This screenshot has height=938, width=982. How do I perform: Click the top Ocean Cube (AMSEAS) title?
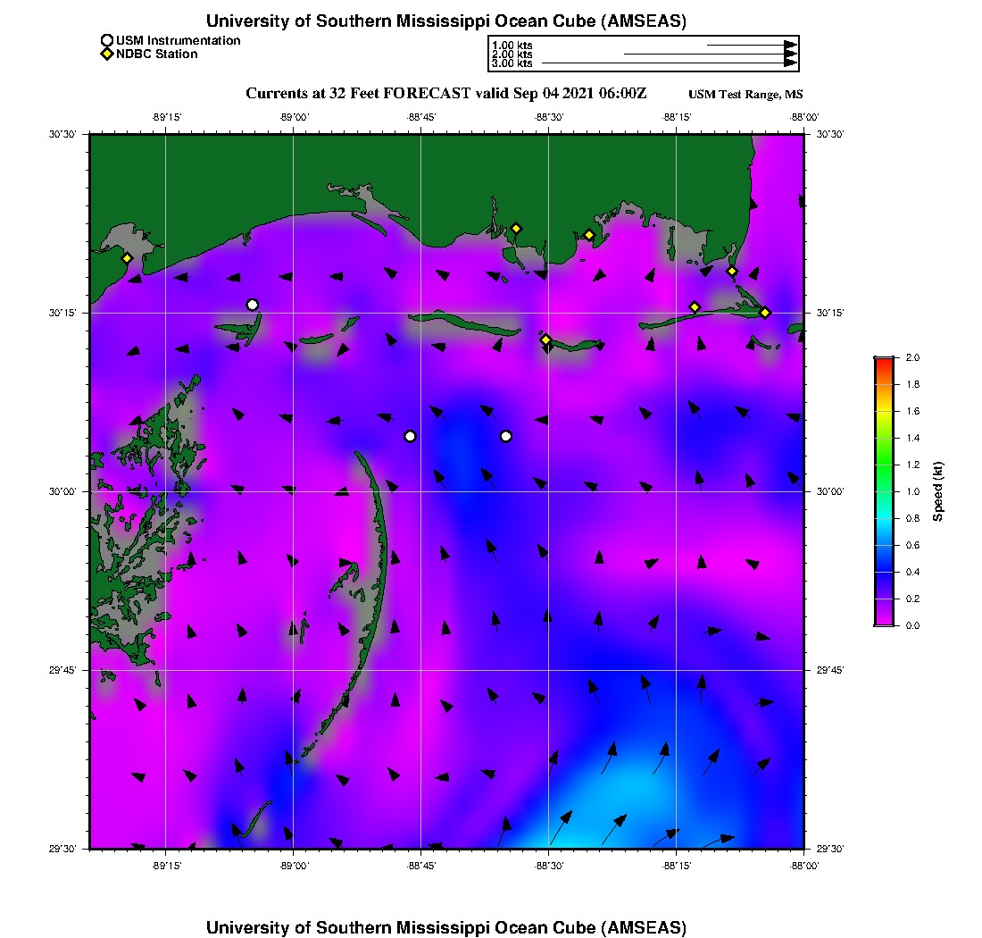(446, 21)
